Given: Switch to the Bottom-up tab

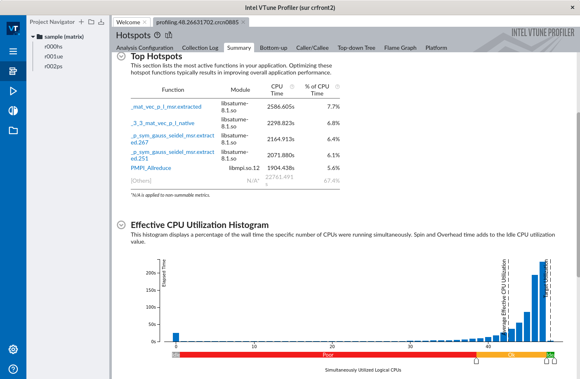Looking at the screenshot, I should pos(273,48).
